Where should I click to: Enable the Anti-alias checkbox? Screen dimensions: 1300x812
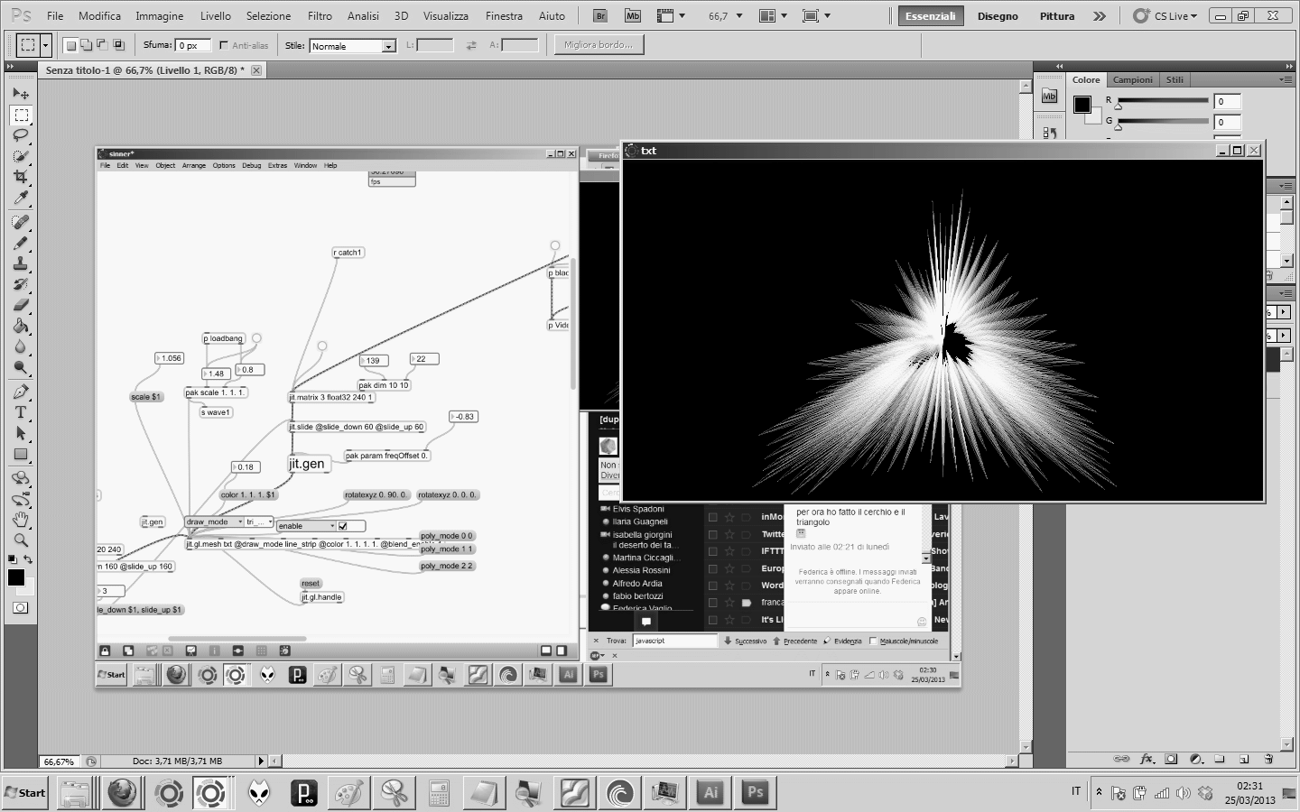(224, 45)
